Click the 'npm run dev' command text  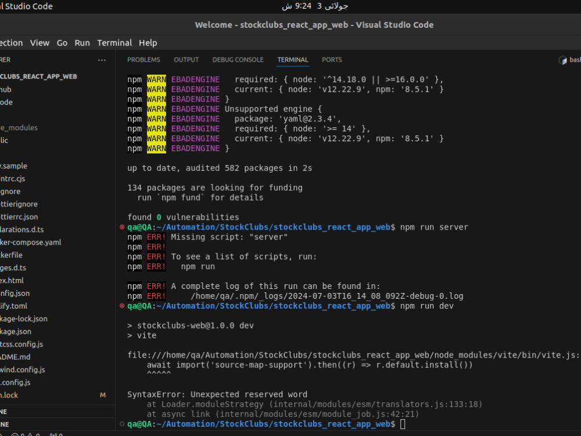426,306
